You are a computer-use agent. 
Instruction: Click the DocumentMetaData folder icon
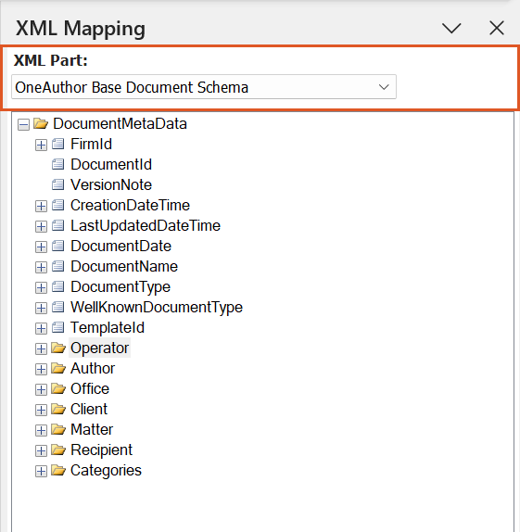coord(41,123)
